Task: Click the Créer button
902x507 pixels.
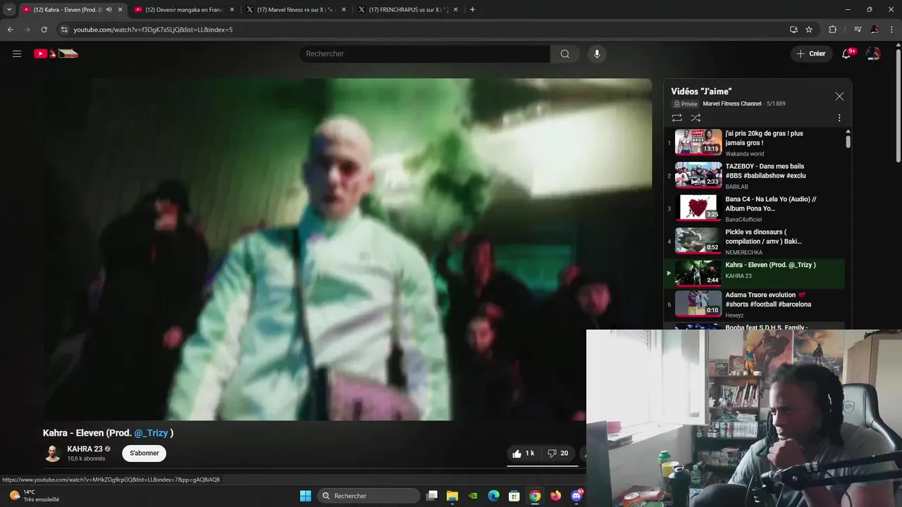Action: (x=810, y=54)
